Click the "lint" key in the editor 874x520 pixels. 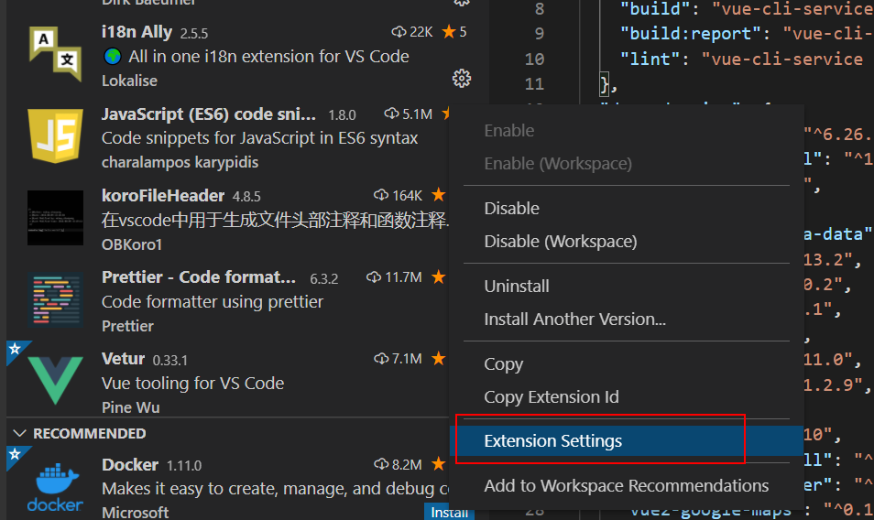coord(650,59)
